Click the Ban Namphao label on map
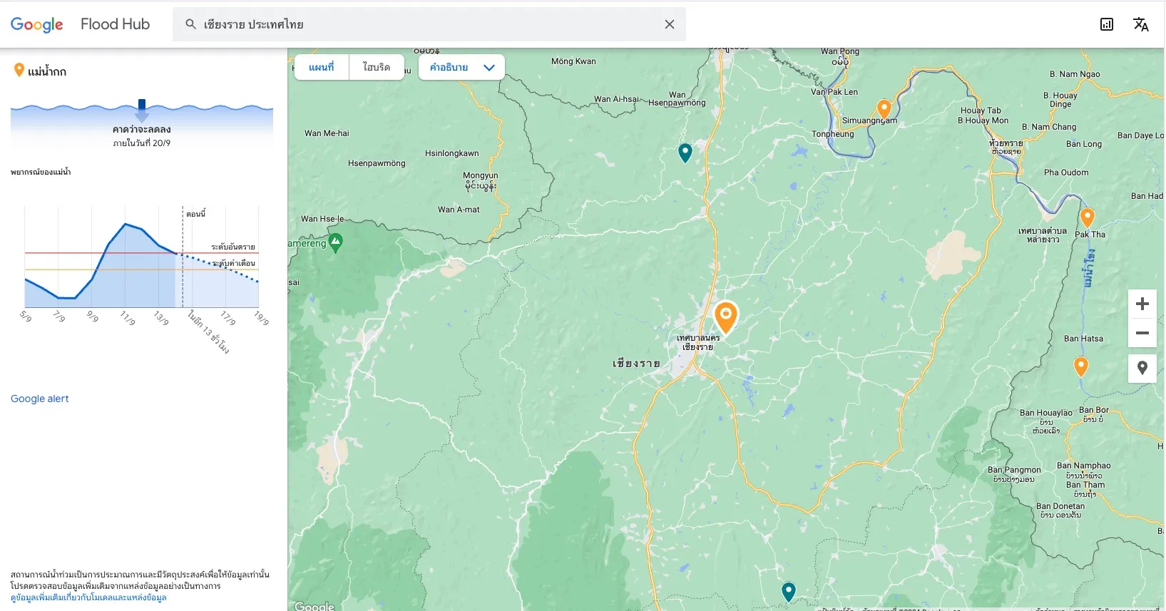 coord(1084,466)
